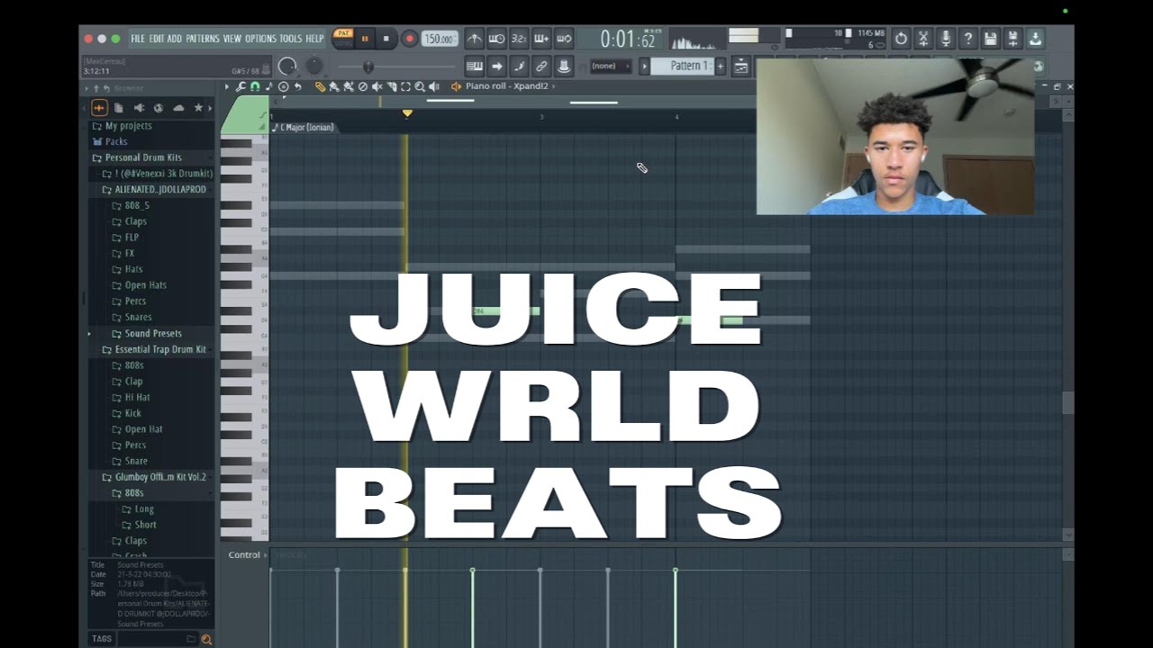1153x648 pixels.
Task: Toggle wait for input before playing
Action: click(496, 39)
